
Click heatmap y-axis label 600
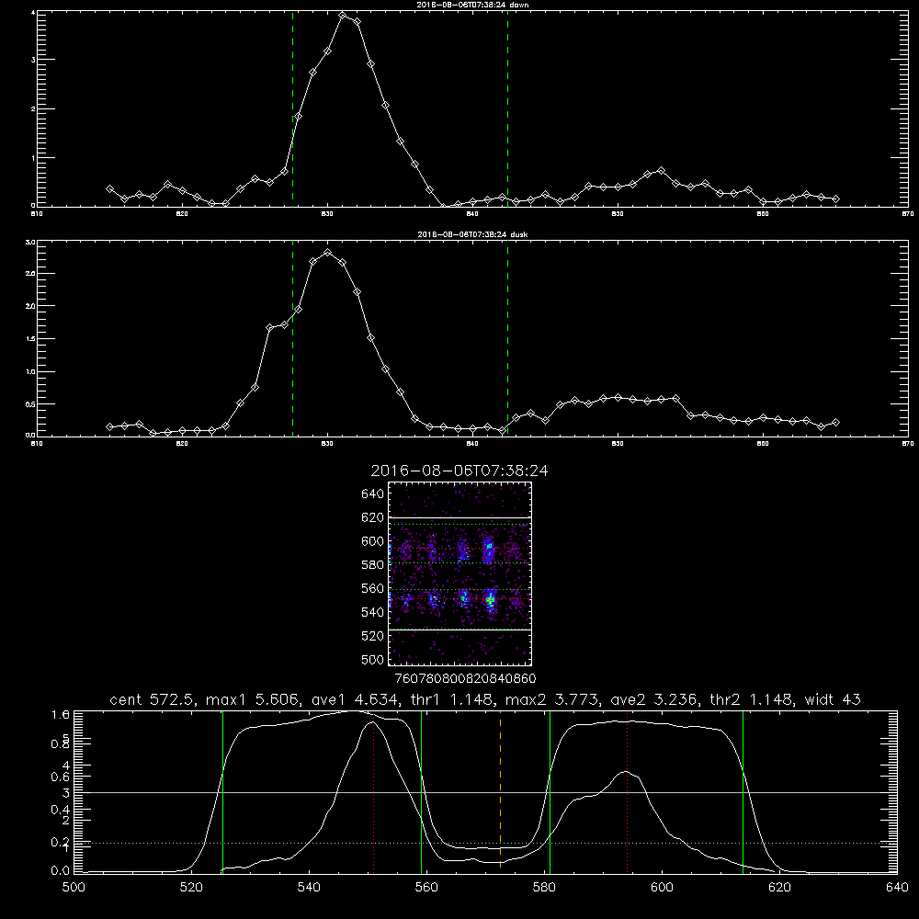click(x=373, y=541)
